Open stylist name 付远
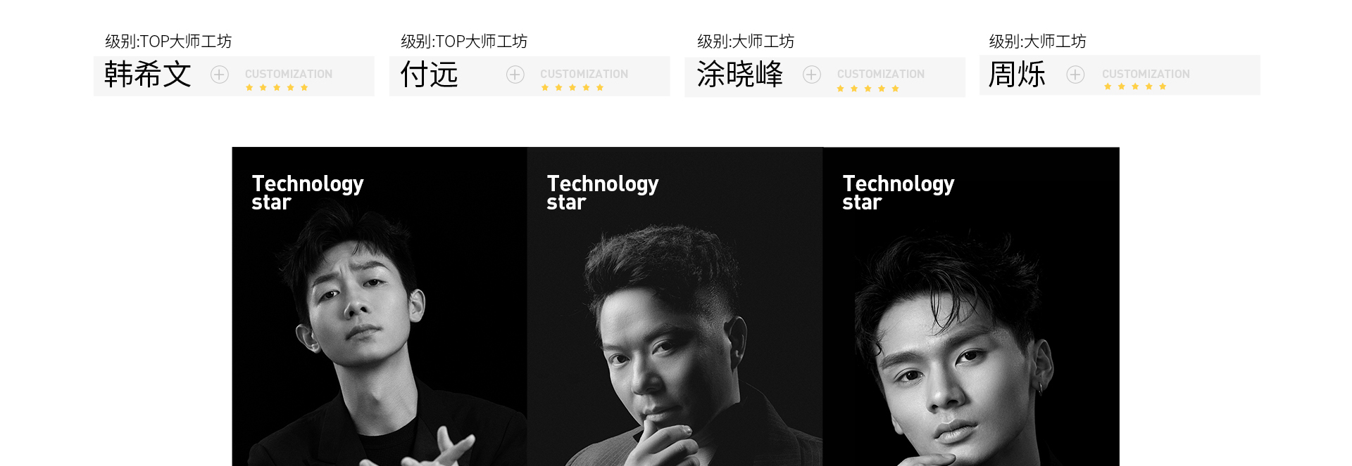1352x466 pixels. pos(430,75)
